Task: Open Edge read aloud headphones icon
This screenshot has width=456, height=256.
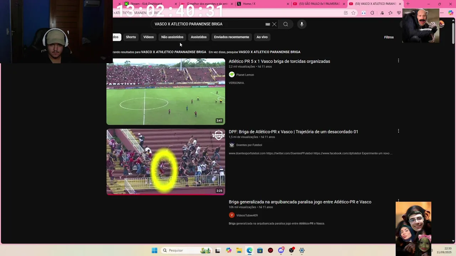Action: tap(363, 13)
